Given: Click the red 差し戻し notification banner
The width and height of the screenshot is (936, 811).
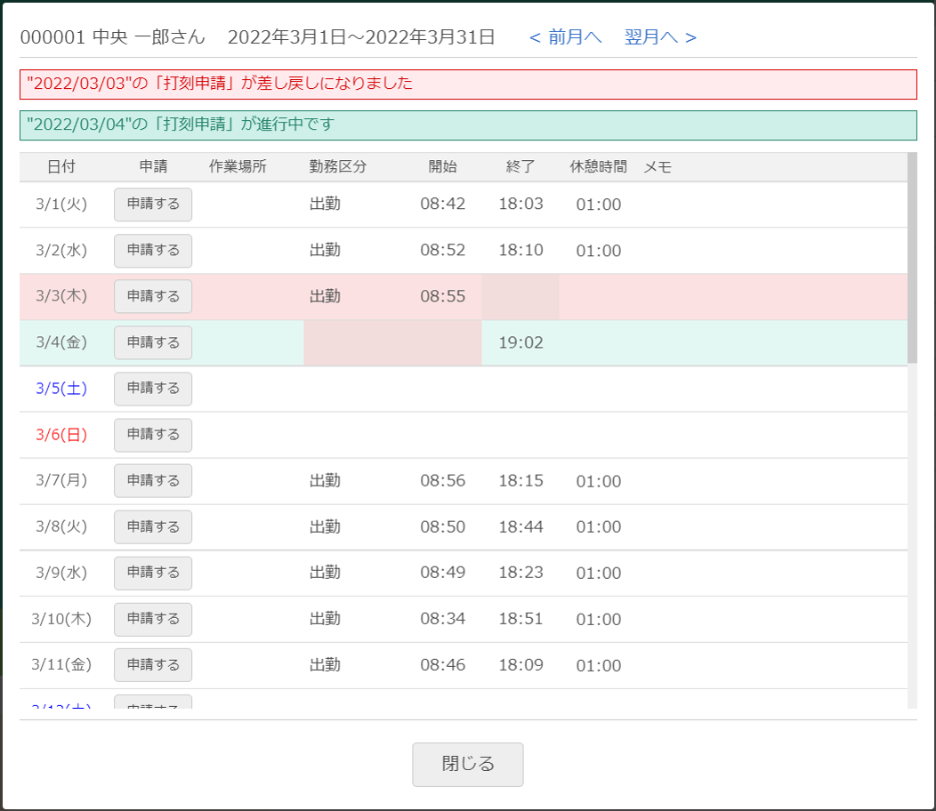Looking at the screenshot, I should pyautogui.click(x=468, y=84).
